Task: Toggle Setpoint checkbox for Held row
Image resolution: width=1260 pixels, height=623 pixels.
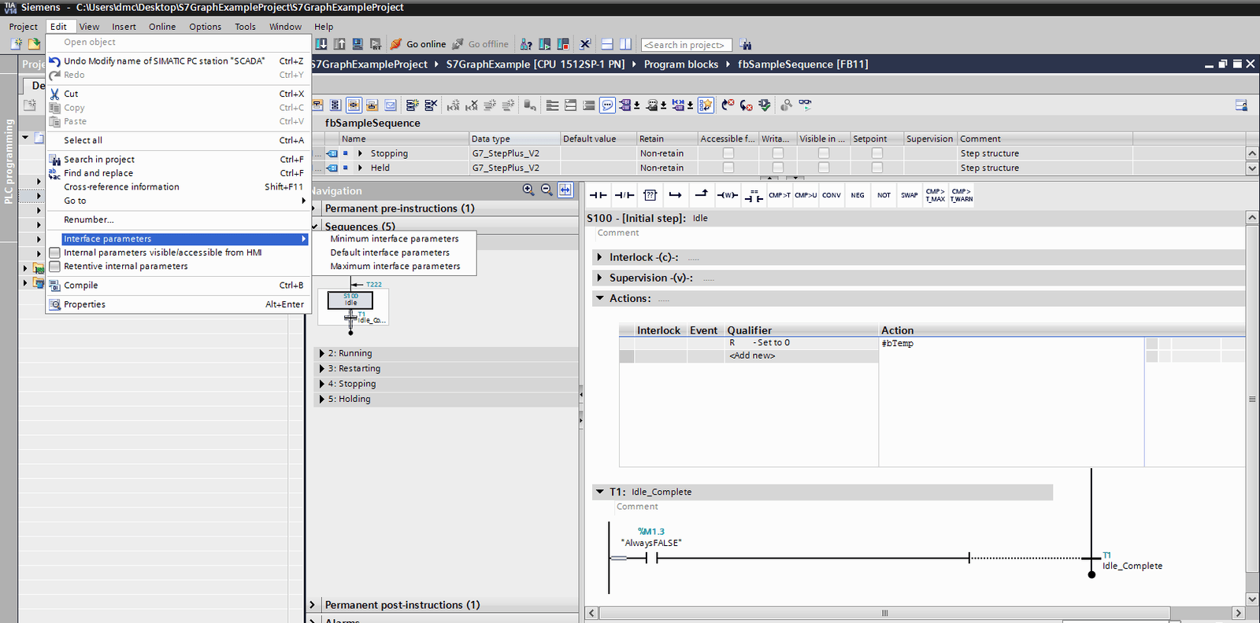Action: click(x=877, y=168)
